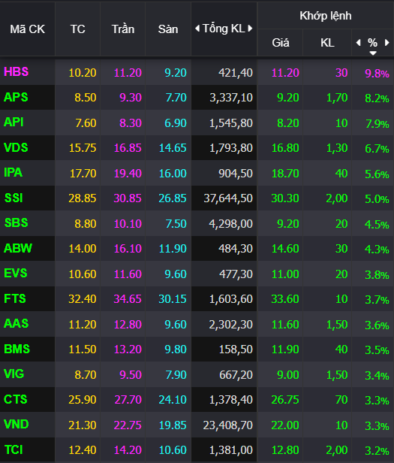Select the Giá sub-column header
The height and width of the screenshot is (463, 394).
click(281, 43)
